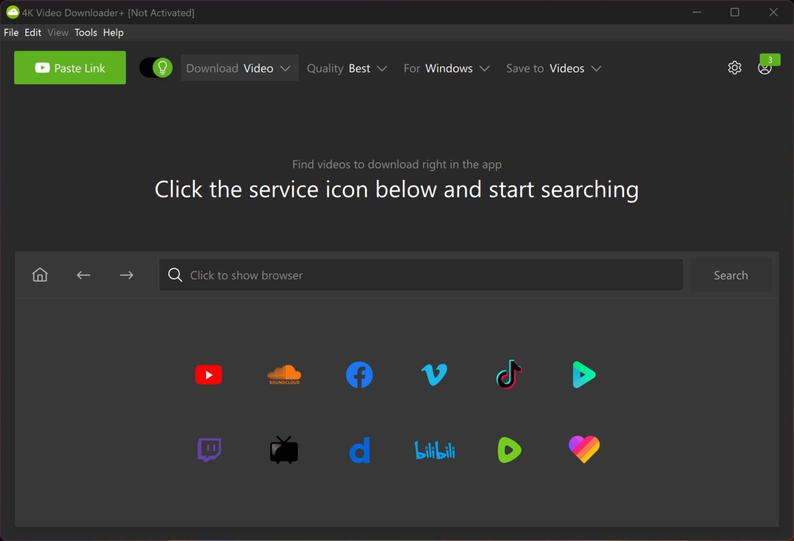Open account profile with notification badge
Image resolution: width=794 pixels, height=541 pixels.
pos(766,68)
